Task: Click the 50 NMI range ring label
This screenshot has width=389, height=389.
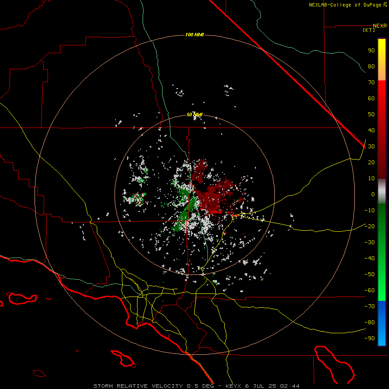Action: [x=194, y=115]
